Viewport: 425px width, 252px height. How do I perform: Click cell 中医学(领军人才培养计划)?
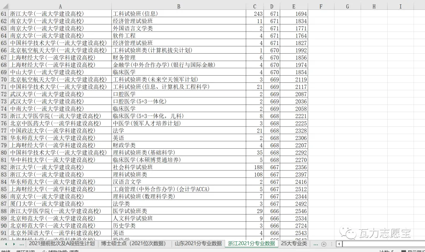tap(179, 123)
